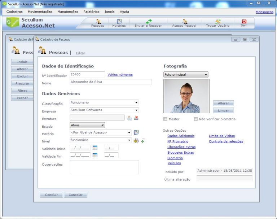The image size is (277, 219).
Task: Click the add icon beside Nível dropdown
Action: point(143,140)
